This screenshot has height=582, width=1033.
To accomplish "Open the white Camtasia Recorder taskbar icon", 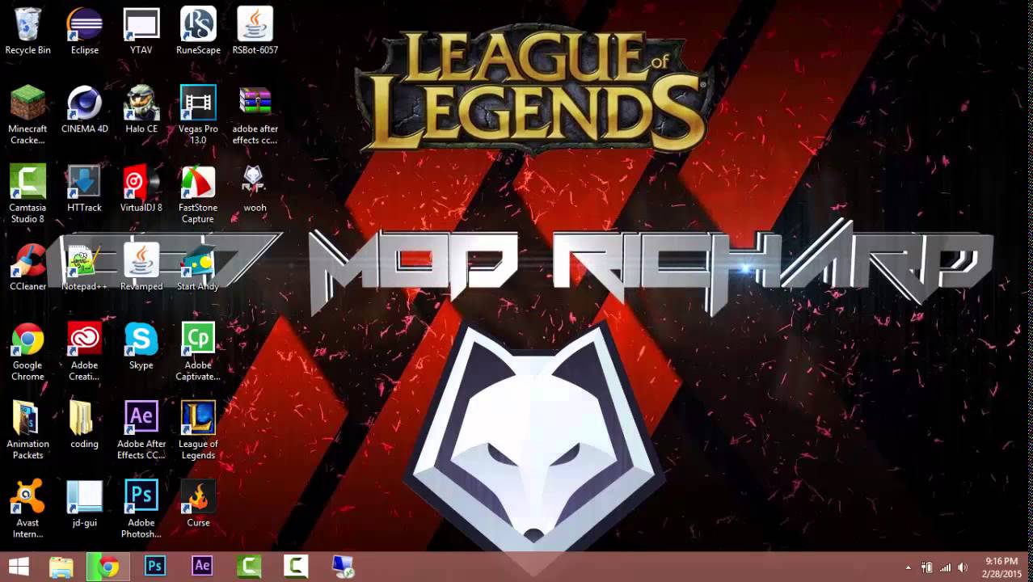I will (296, 567).
